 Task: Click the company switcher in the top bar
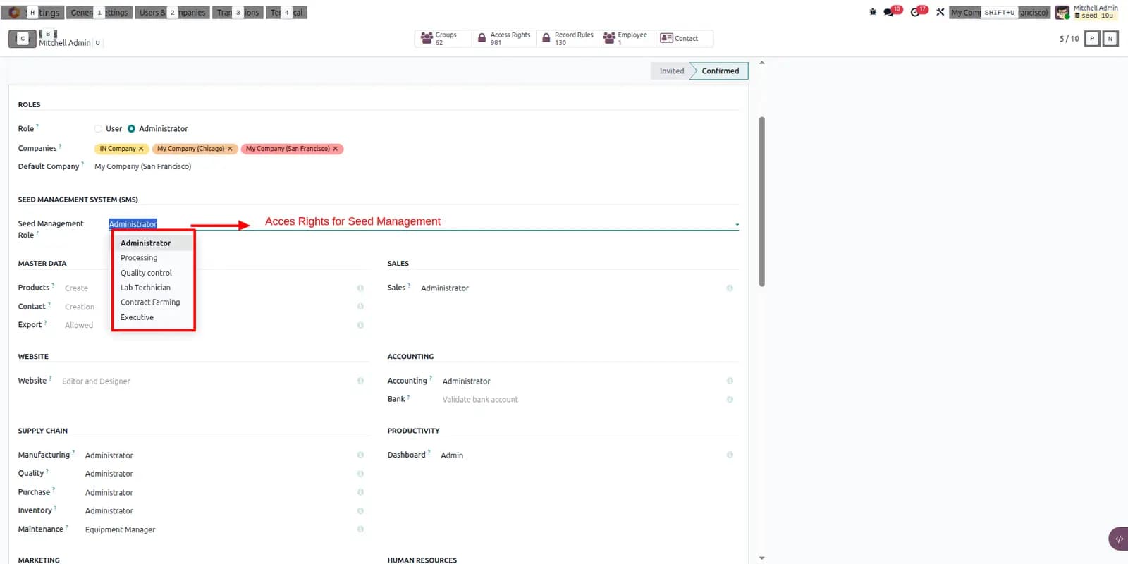[1000, 12]
